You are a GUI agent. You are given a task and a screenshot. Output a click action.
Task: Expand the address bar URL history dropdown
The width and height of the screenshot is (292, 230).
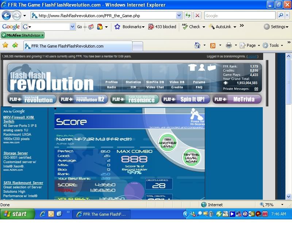click(x=179, y=16)
